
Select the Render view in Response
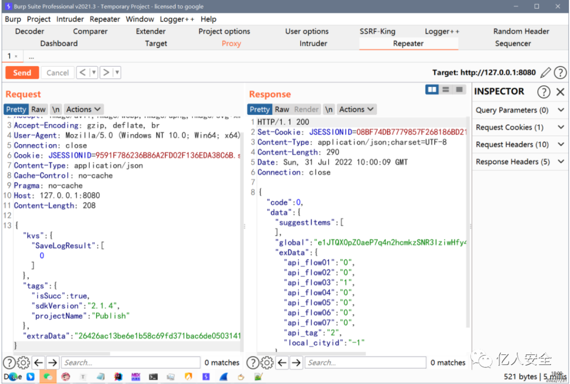point(306,109)
